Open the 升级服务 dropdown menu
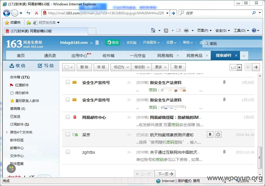Viewport: 265px width, 186px height. (151, 43)
